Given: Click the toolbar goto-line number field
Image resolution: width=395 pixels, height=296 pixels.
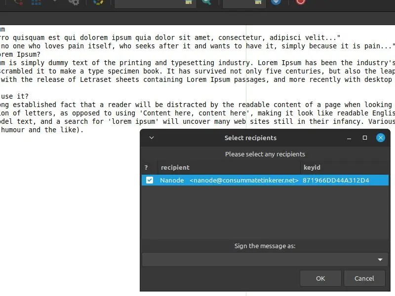Looking at the screenshot, I should [239, 3].
